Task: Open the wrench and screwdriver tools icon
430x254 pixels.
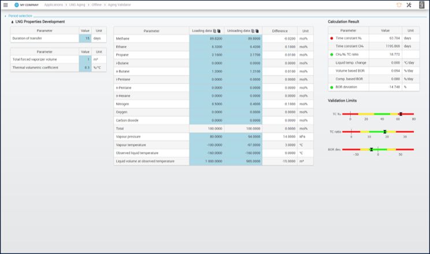Action: [409, 5]
